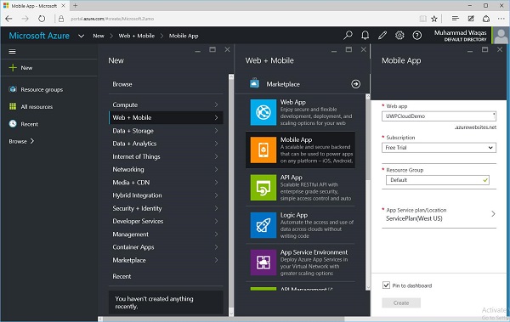510x322 pixels.
Task: Select the green API App icon
Action: [x=263, y=188]
